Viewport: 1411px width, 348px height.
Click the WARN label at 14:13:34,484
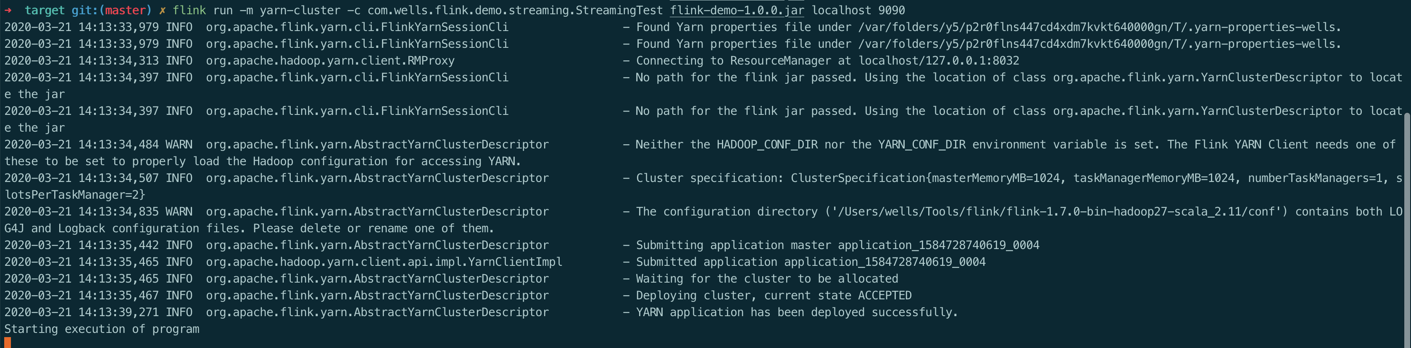click(179, 144)
